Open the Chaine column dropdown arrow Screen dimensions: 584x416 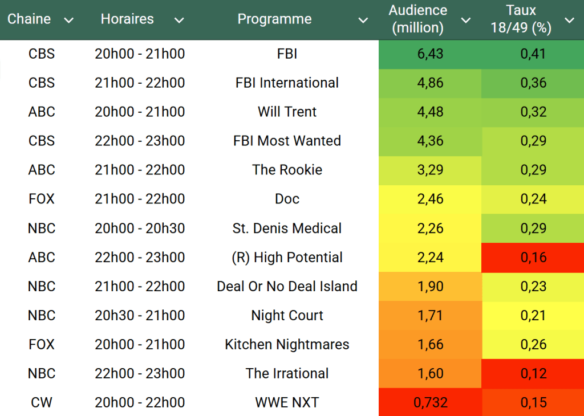tap(69, 21)
